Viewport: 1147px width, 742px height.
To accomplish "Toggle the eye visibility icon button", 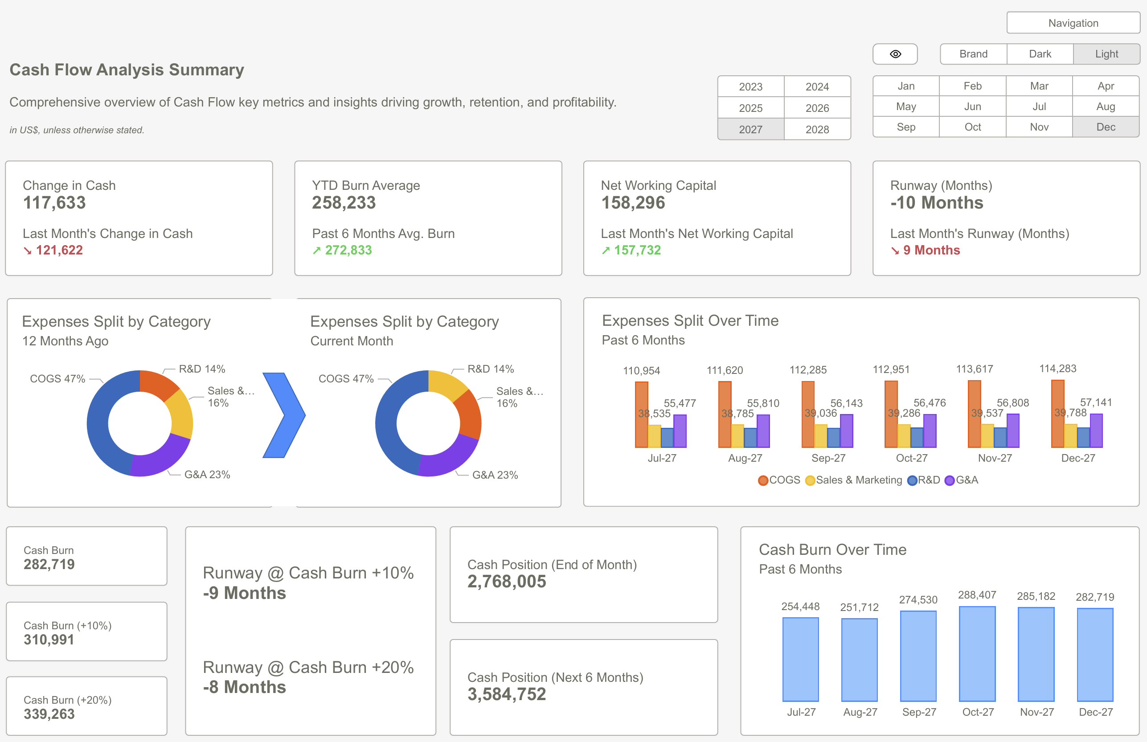I will [895, 54].
